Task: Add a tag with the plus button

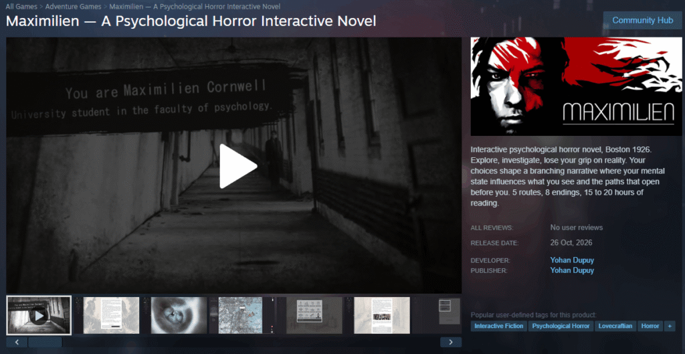Action: 669,326
